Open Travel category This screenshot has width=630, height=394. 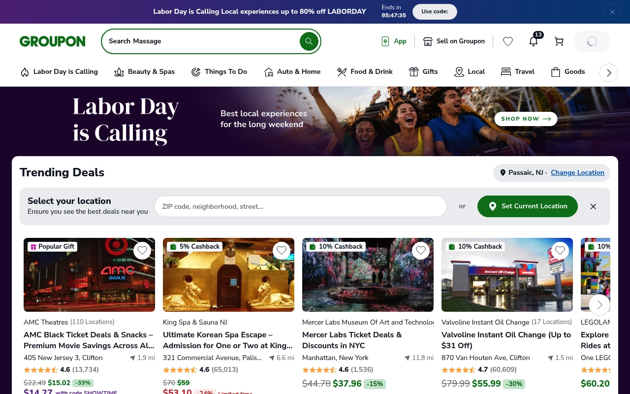(x=518, y=72)
